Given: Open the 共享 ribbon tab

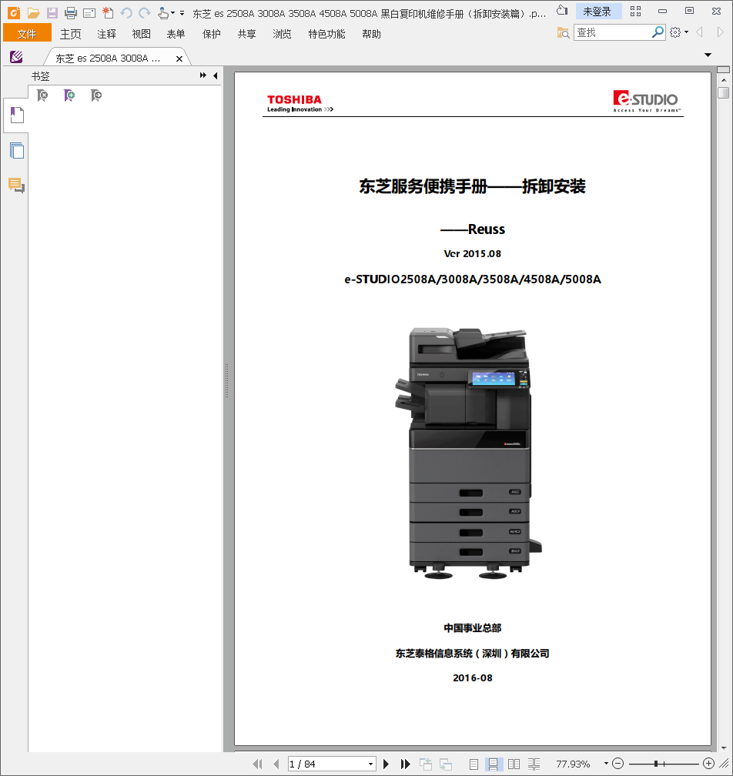Looking at the screenshot, I should click(246, 34).
